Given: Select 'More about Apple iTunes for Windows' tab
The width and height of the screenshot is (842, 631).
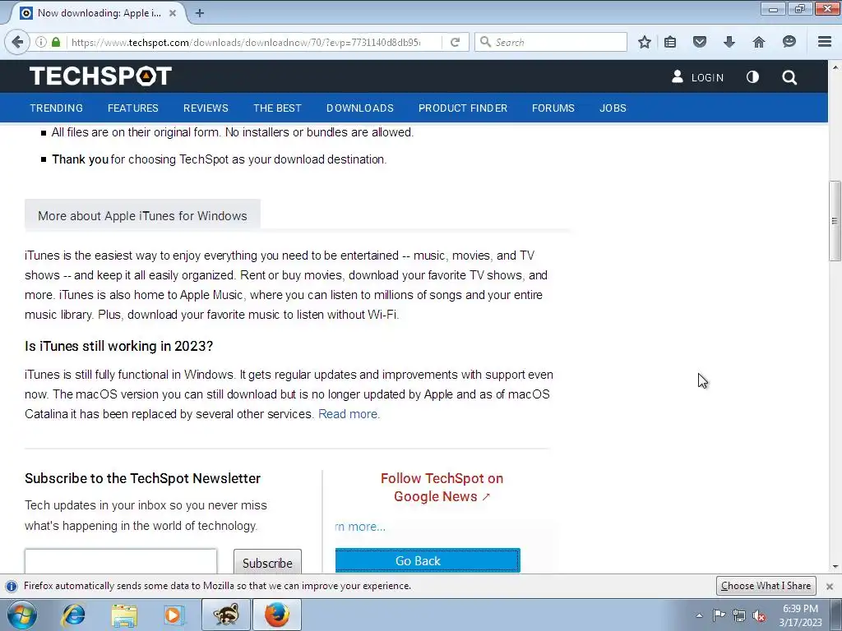Looking at the screenshot, I should pyautogui.click(x=142, y=215).
